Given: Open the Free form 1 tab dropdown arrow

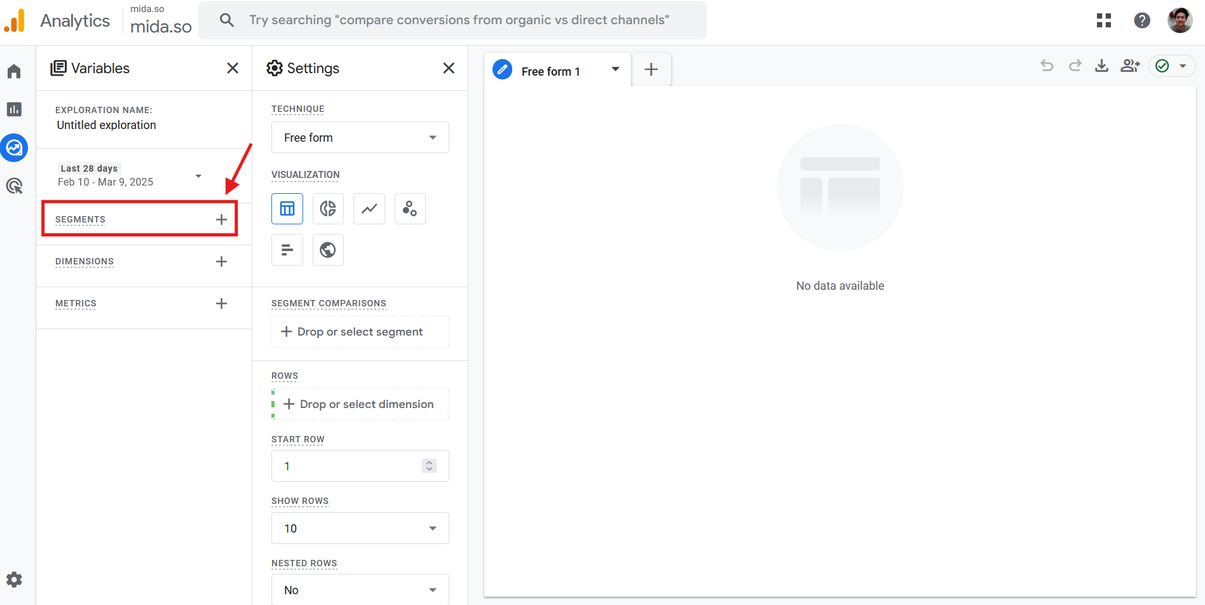Looking at the screenshot, I should tap(615, 69).
